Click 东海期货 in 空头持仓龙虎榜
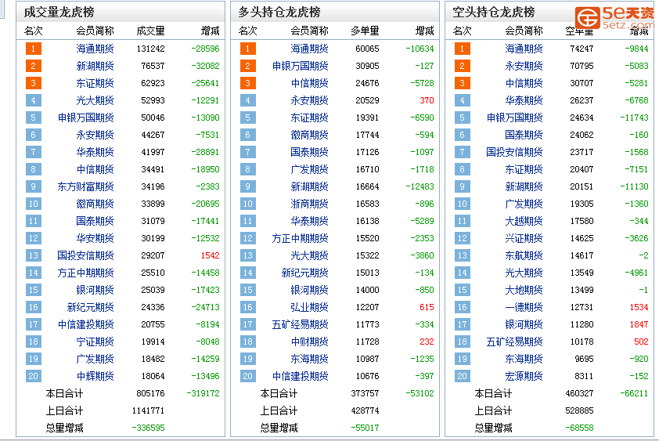The height and width of the screenshot is (441, 659). pos(524,360)
